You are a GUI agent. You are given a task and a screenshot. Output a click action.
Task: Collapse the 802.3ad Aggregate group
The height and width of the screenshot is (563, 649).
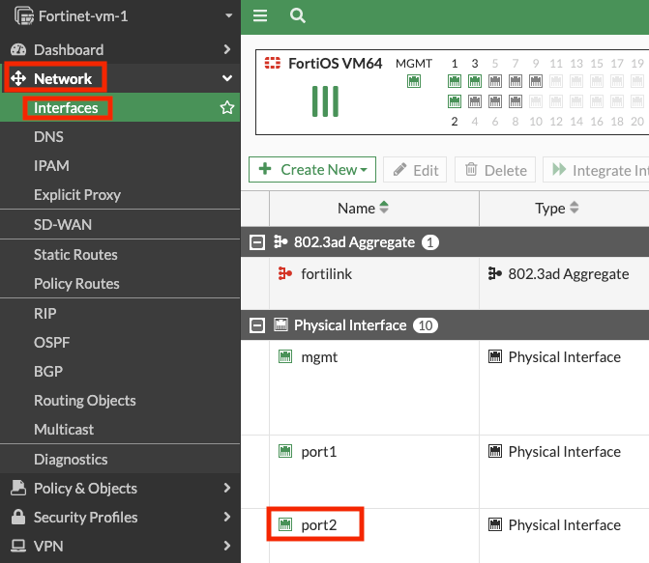point(257,242)
